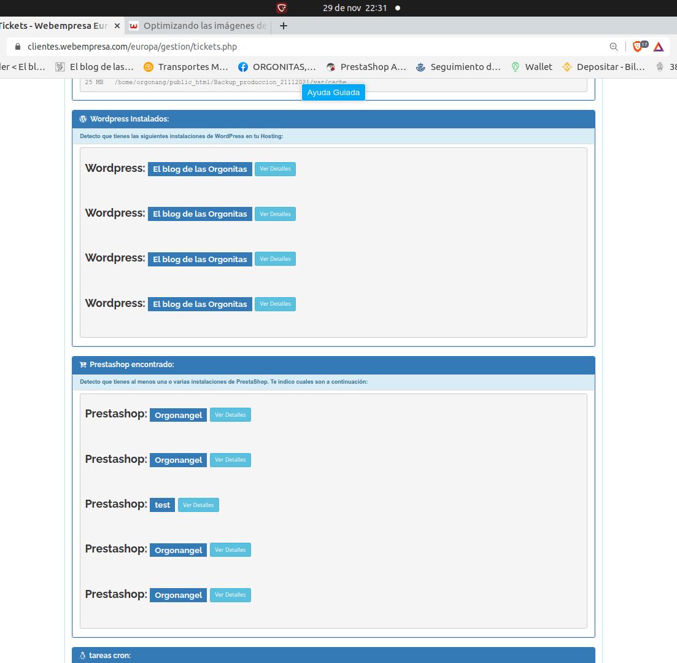Open the clock showing 29 de nov 22:31

coord(355,8)
